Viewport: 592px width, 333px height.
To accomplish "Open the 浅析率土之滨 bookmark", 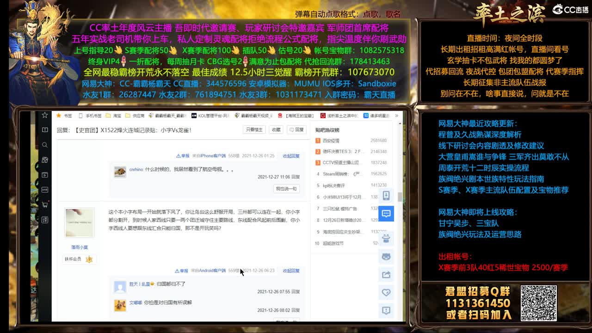I will click(x=339, y=116).
